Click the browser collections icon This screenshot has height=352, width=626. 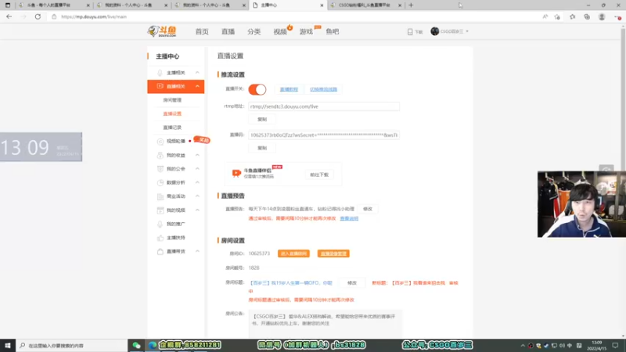tap(587, 16)
